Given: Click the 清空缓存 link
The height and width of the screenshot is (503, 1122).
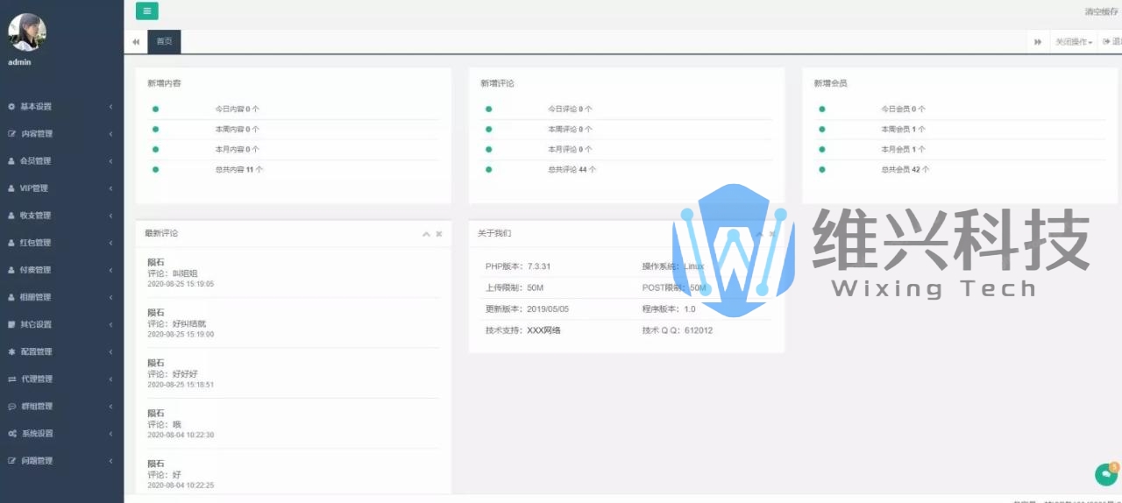Looking at the screenshot, I should point(1101,11).
